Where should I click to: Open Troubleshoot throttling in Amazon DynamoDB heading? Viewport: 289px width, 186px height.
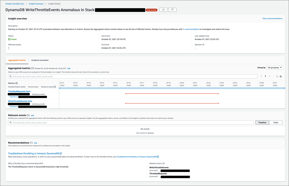35,153
